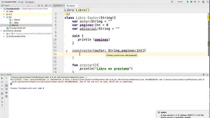Fold the constructor block on line 13

click(64, 50)
